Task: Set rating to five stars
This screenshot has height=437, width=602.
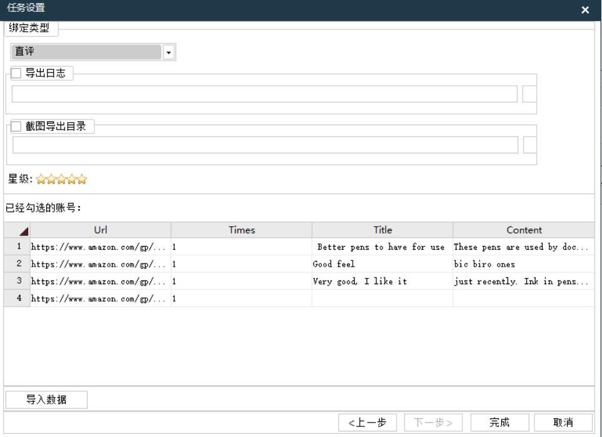Action: pyautogui.click(x=82, y=179)
